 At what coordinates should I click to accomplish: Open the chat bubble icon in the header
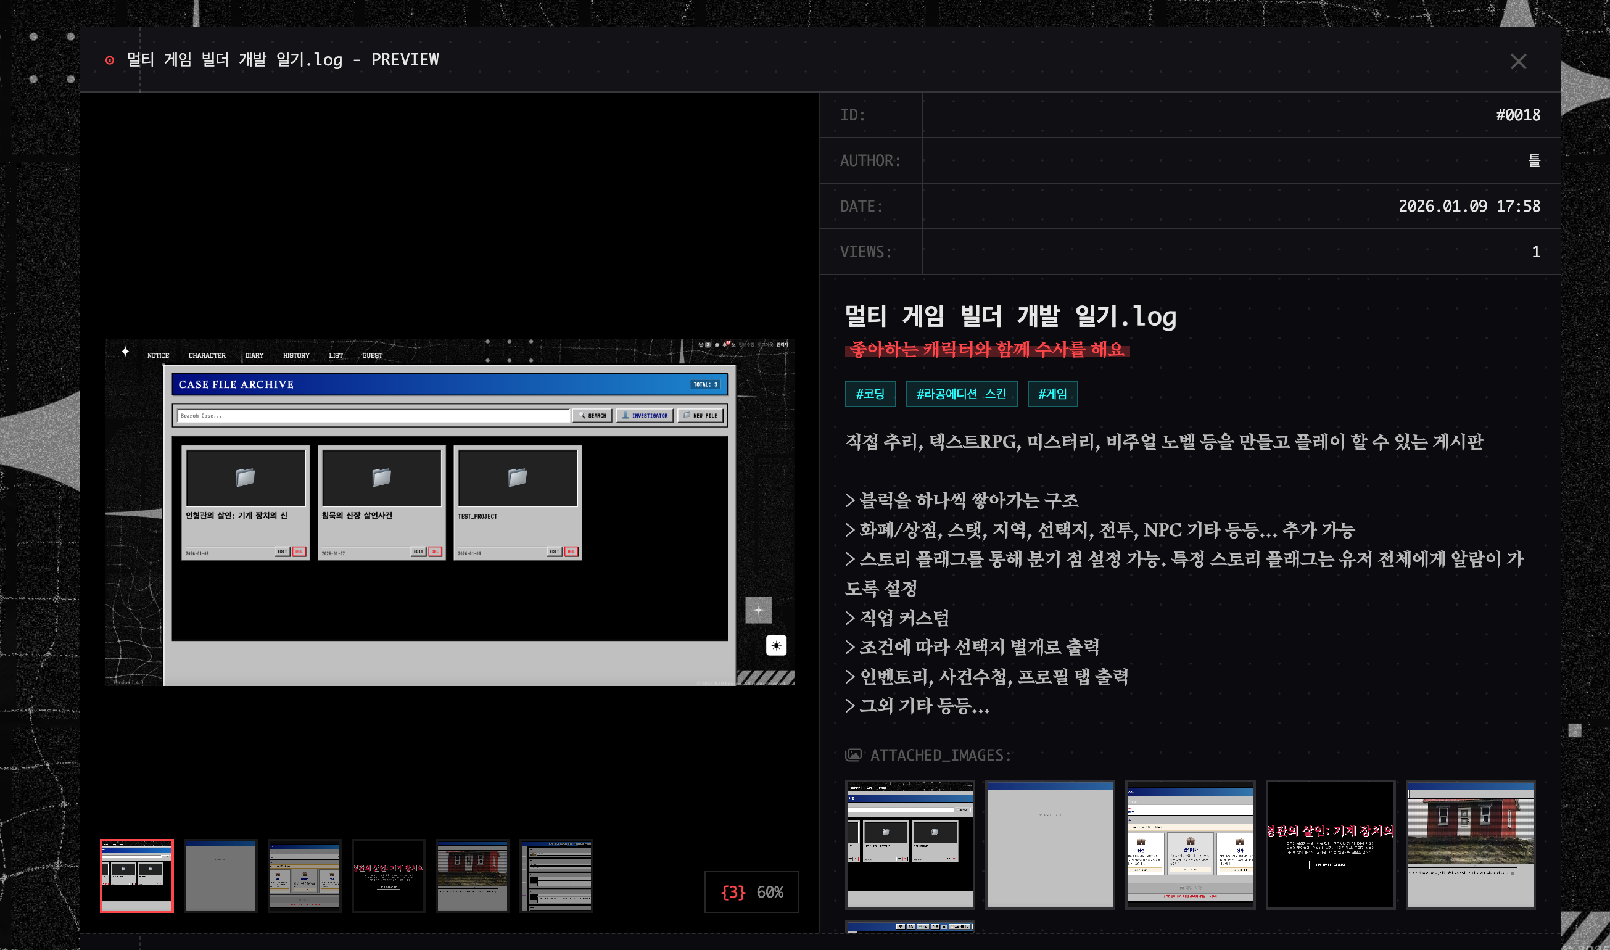(x=717, y=344)
